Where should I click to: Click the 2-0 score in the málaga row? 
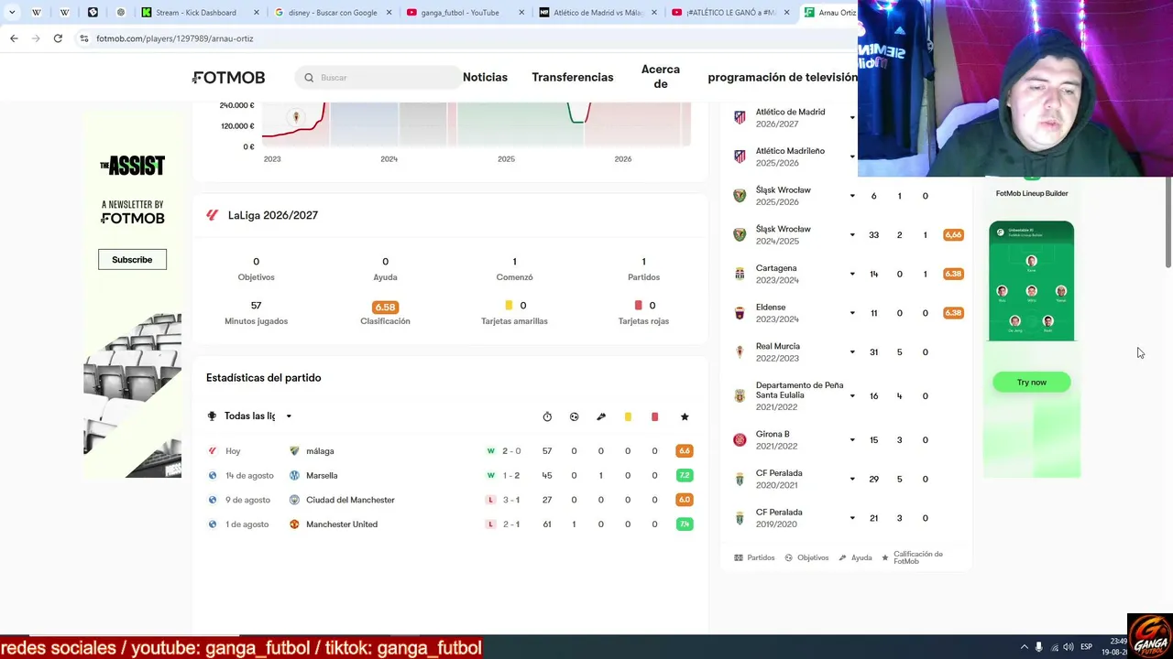point(511,451)
